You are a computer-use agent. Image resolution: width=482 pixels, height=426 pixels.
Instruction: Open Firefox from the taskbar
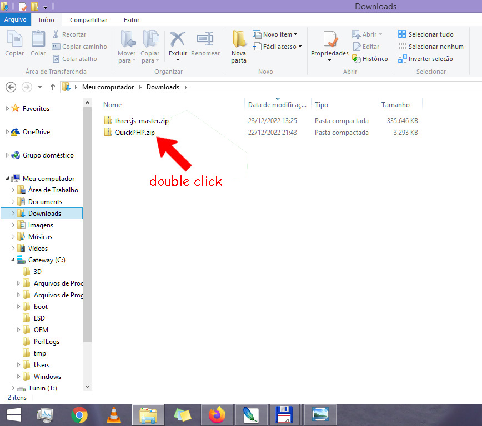(x=217, y=414)
